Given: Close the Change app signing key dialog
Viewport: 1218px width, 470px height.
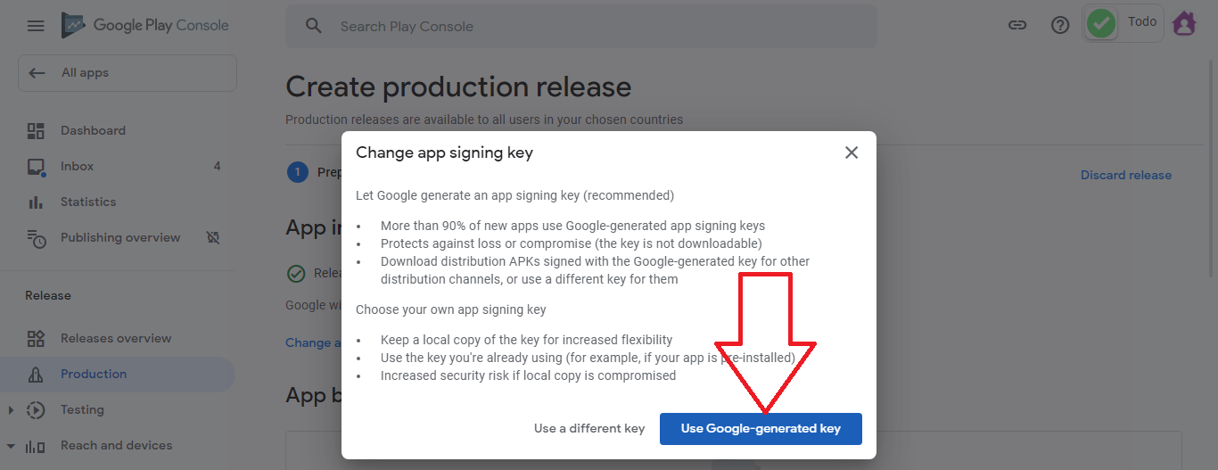Looking at the screenshot, I should click(x=852, y=153).
